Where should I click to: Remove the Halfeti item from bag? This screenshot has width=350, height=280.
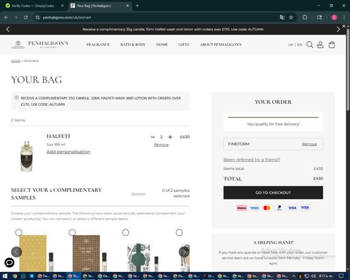pyautogui.click(x=161, y=145)
